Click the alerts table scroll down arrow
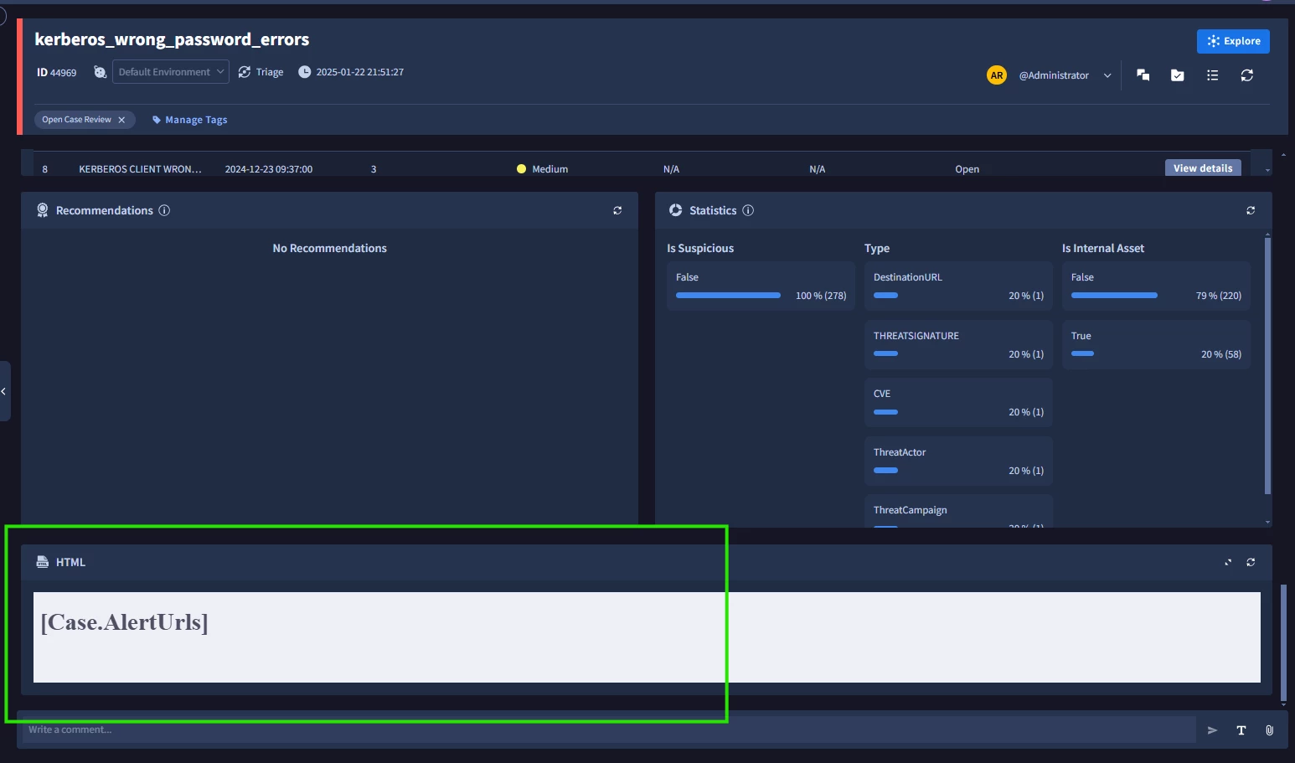 [x=1267, y=170]
